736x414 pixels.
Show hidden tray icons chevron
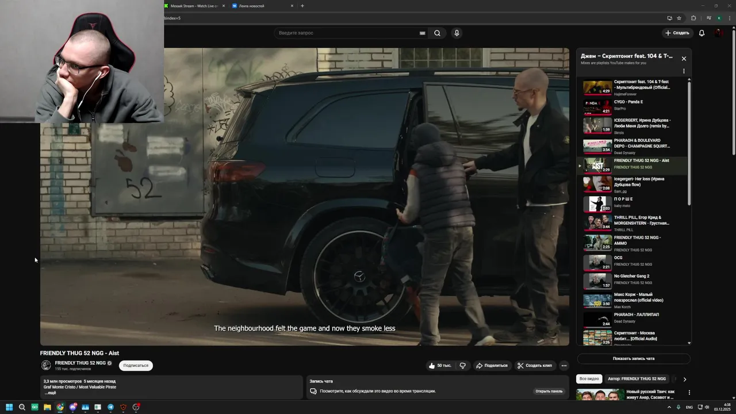click(x=669, y=407)
